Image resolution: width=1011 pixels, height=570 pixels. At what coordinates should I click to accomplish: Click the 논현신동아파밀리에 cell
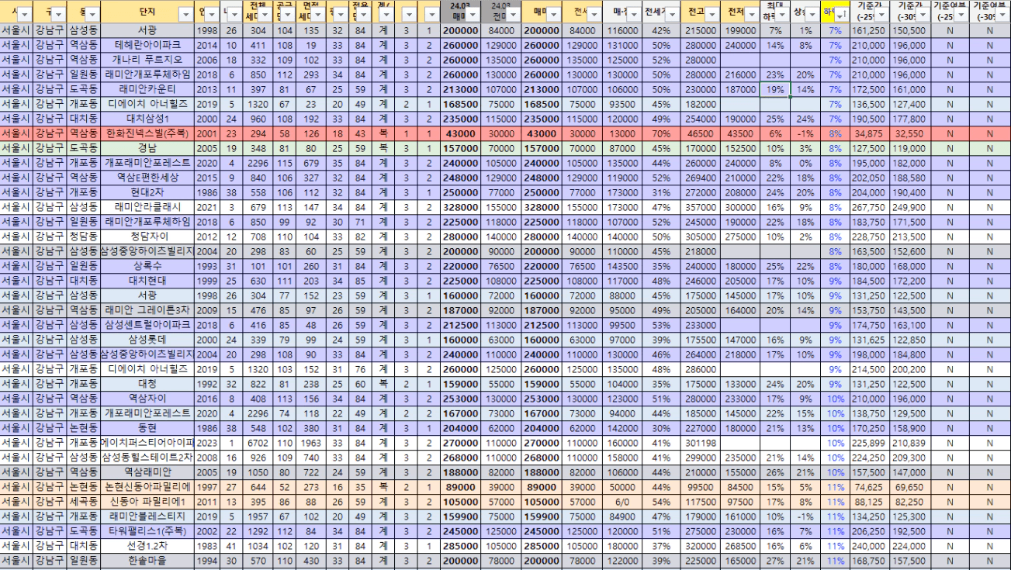click(147, 487)
